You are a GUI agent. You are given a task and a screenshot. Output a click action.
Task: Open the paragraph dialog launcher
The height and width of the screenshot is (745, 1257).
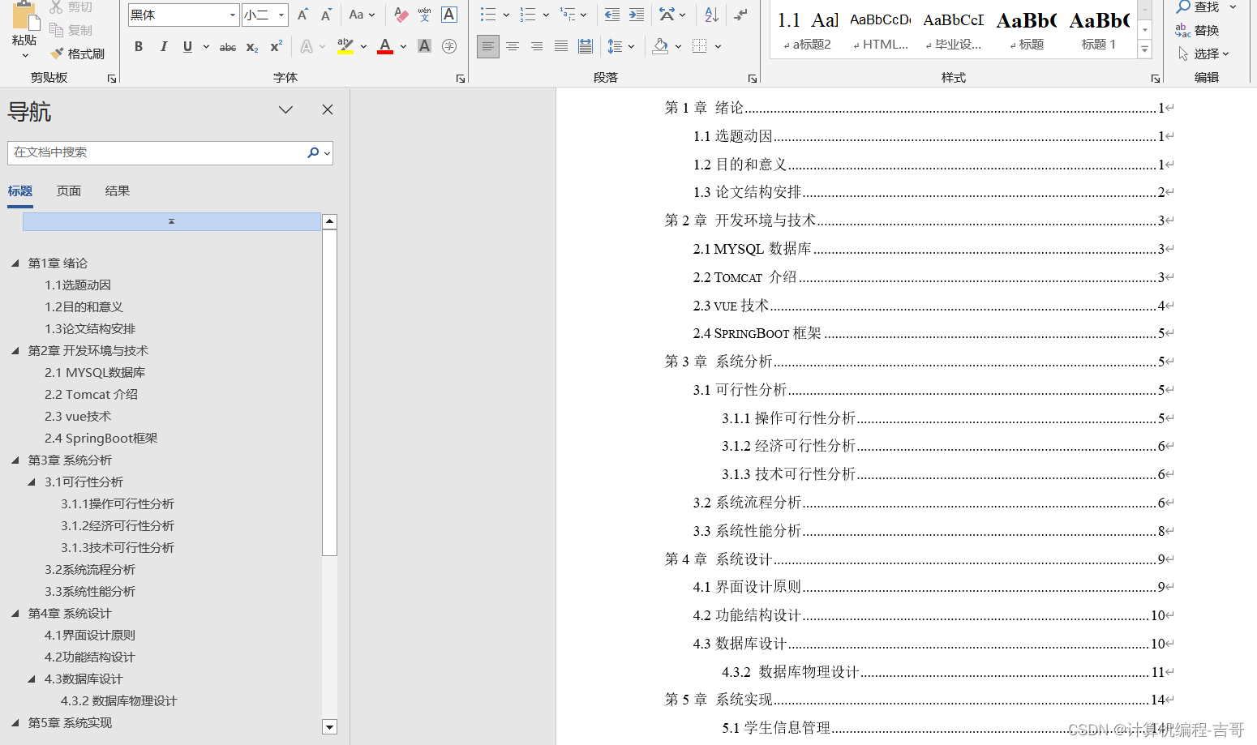(x=752, y=79)
